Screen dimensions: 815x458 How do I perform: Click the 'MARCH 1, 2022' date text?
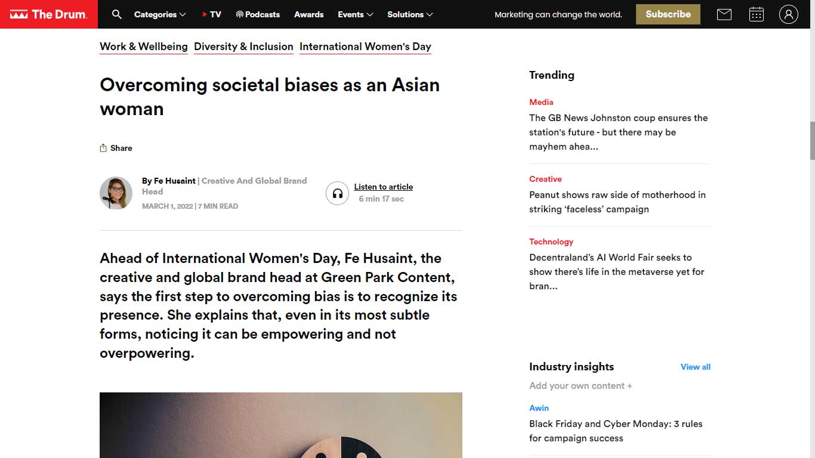click(168, 206)
